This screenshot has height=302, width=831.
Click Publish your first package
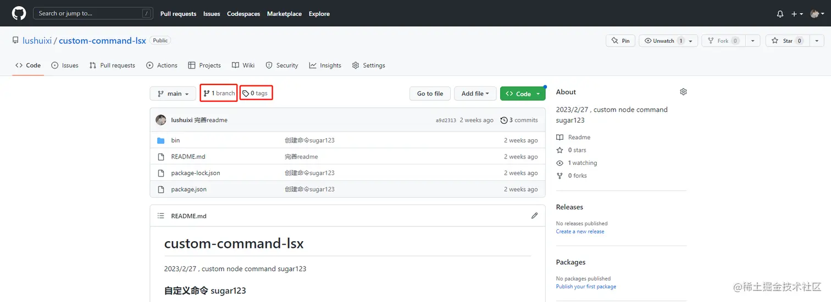(x=586, y=287)
